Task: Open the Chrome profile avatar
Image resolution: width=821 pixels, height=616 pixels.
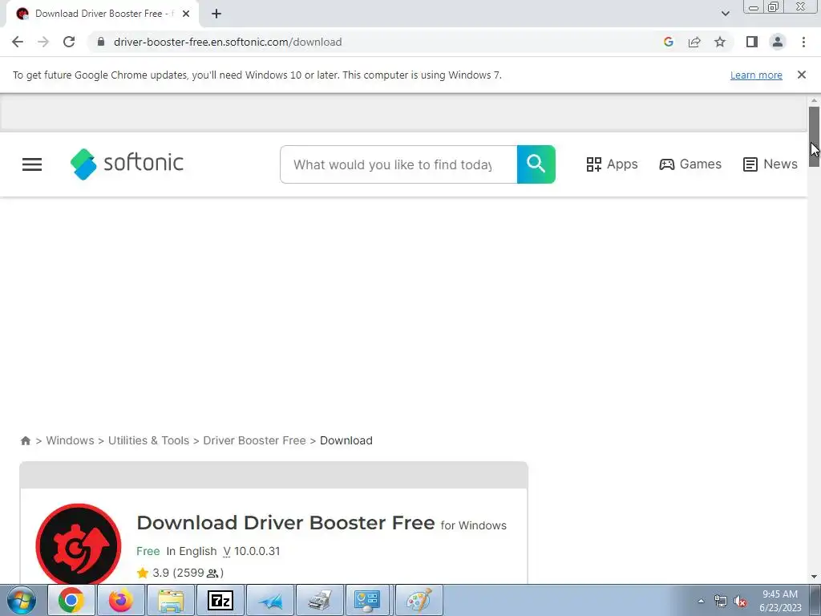Action: tap(778, 42)
